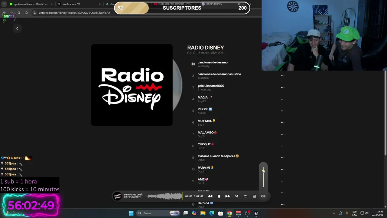Adjust the yellow vertical volume slider
Viewport: 387px width, 218px height.
(x=263, y=177)
